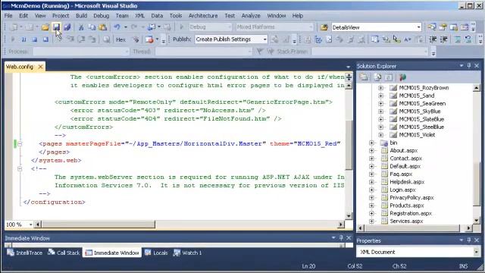Open the Solution Explorer window options arrow
Viewport: 485px width, 273px height.
(462, 66)
